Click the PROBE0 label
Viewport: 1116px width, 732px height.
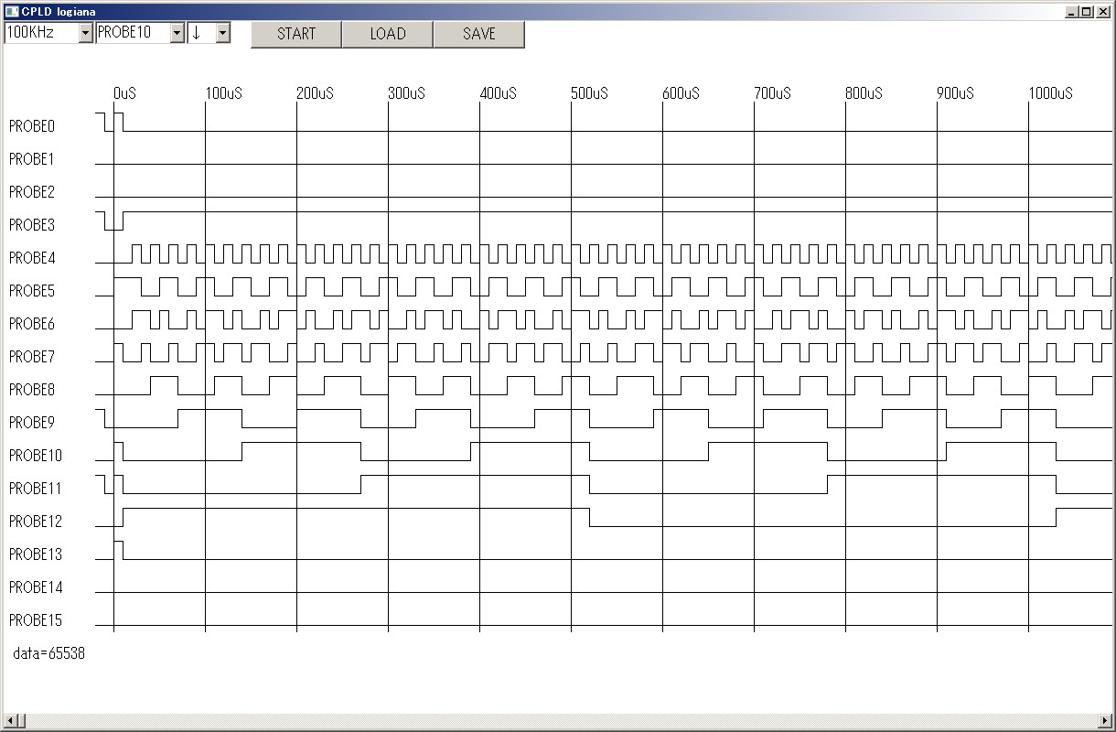pyautogui.click(x=32, y=126)
